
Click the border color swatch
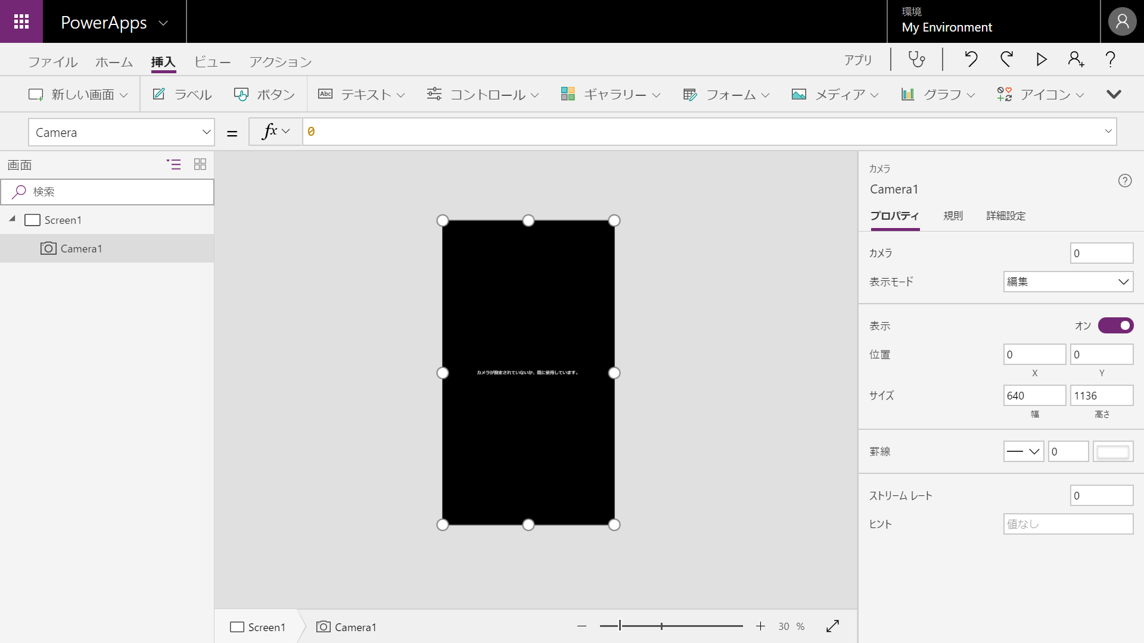point(1112,452)
